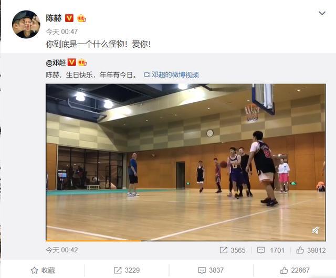Click the crown member badge beside 邓超
The height and width of the screenshot is (278, 336).
coord(82,62)
